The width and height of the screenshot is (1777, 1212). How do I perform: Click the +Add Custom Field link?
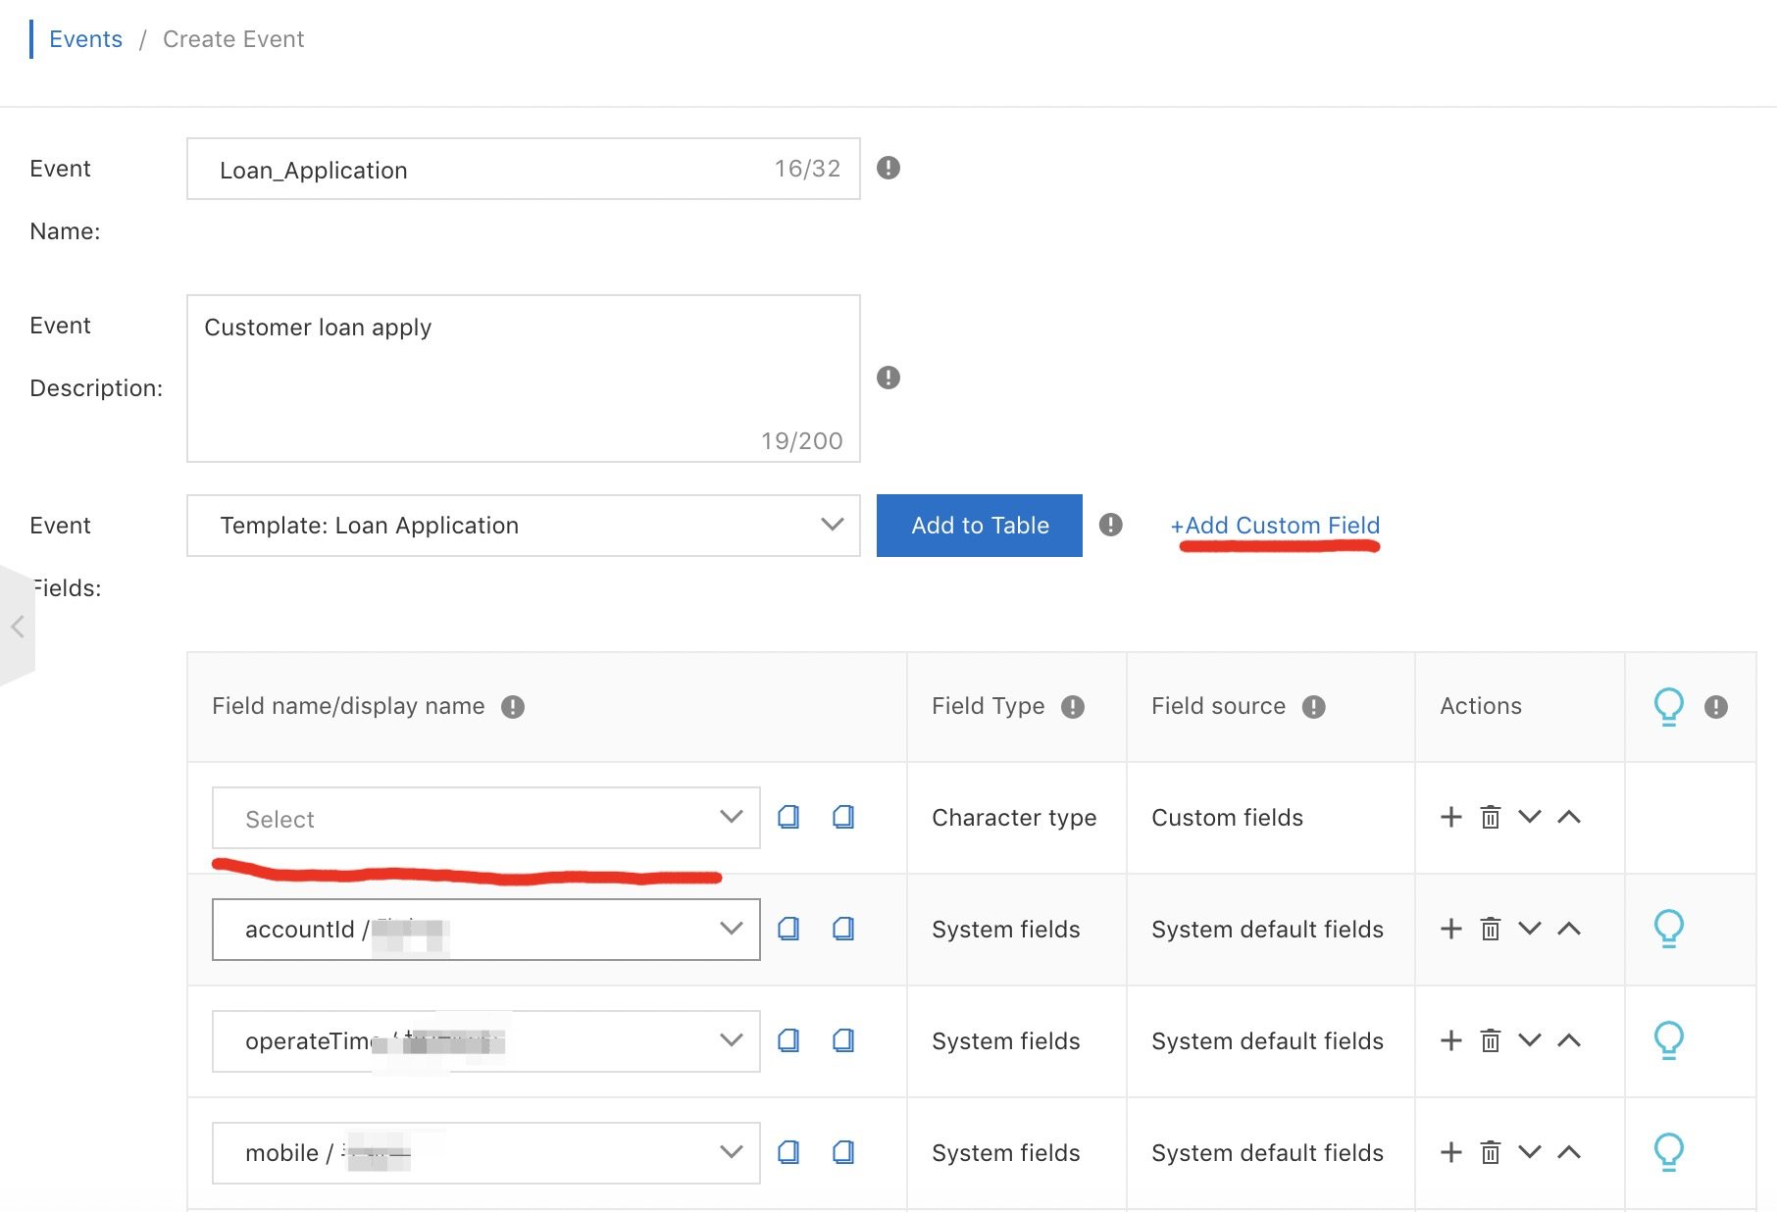1275,526
